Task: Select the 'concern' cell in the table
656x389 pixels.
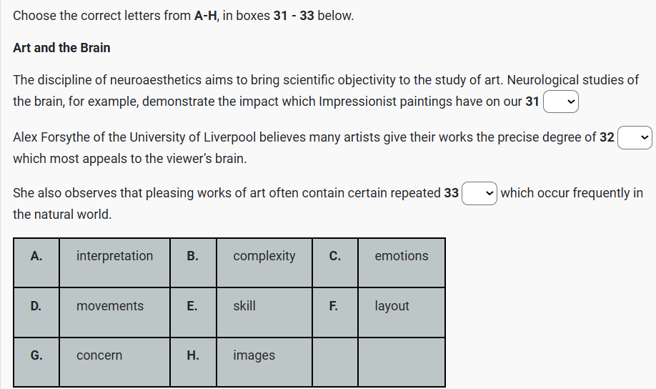Action: [x=99, y=355]
